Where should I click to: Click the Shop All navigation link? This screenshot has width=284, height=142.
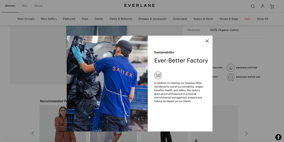click(x=262, y=19)
